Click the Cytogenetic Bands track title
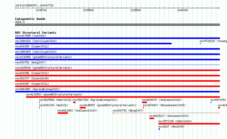This screenshot has width=227, height=139. pos(30,19)
